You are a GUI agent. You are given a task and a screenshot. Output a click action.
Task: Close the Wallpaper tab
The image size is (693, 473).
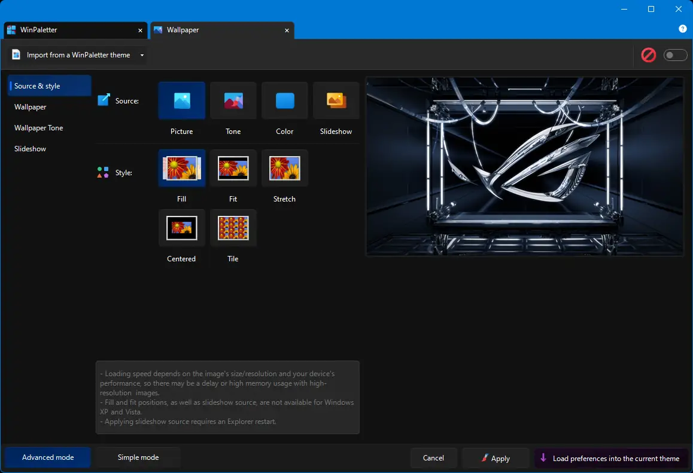click(287, 30)
